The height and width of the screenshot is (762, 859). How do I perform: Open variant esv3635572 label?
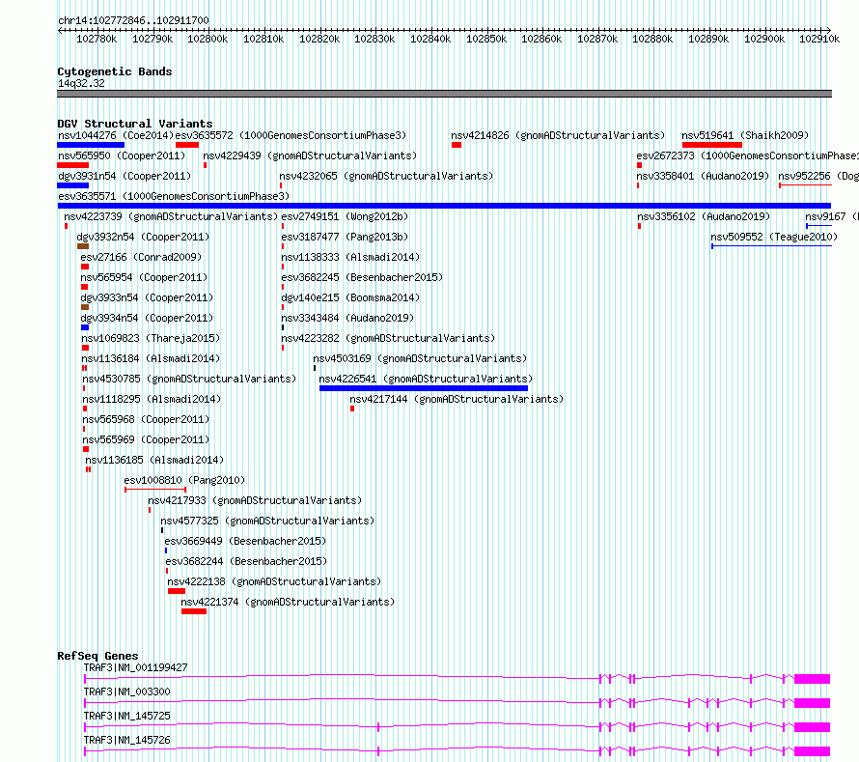[x=291, y=135]
